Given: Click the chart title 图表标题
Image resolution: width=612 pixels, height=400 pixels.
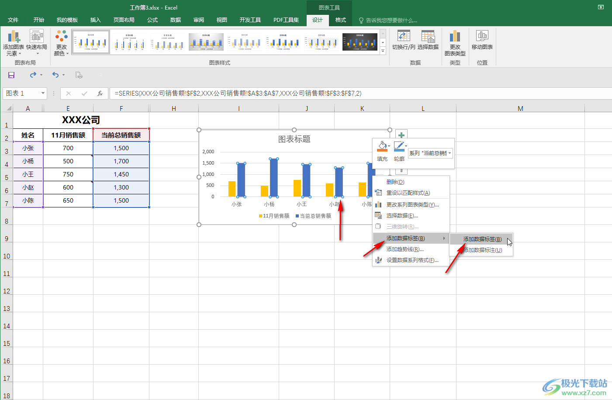Looking at the screenshot, I should point(294,139).
